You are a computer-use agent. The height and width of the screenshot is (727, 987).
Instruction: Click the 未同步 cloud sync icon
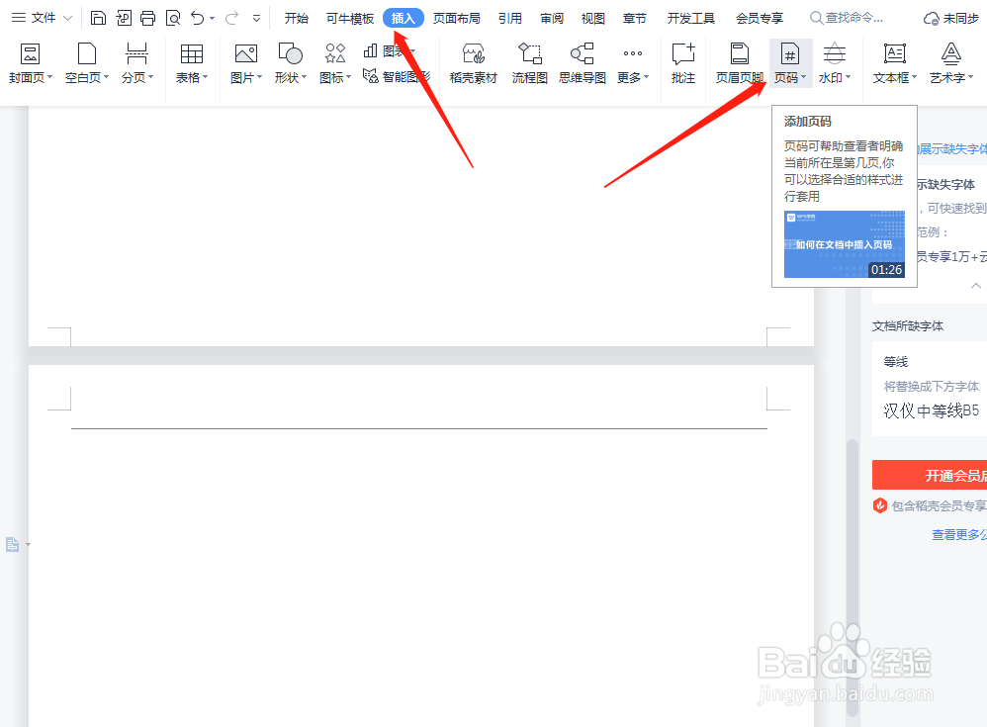931,18
